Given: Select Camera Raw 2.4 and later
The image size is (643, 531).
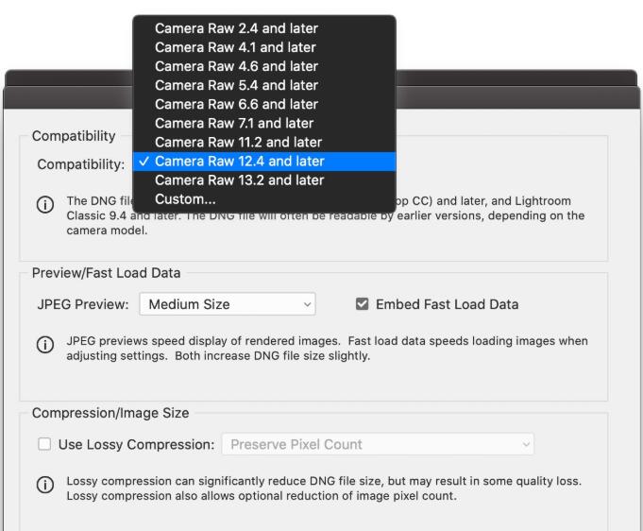Looking at the screenshot, I should [x=236, y=28].
